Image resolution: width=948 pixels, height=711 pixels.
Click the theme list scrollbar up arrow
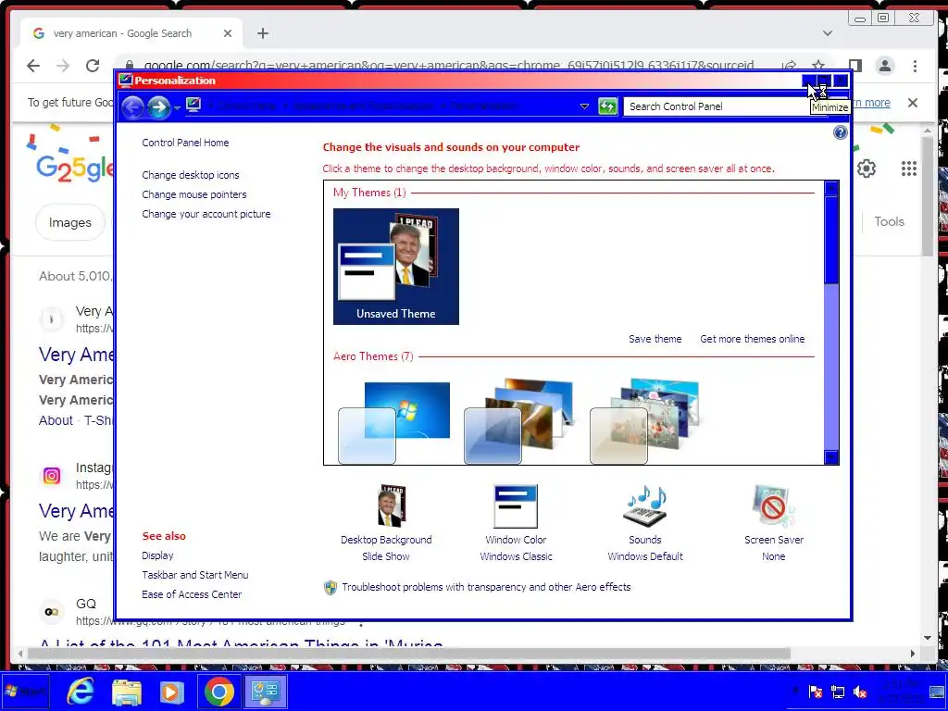[x=831, y=188]
